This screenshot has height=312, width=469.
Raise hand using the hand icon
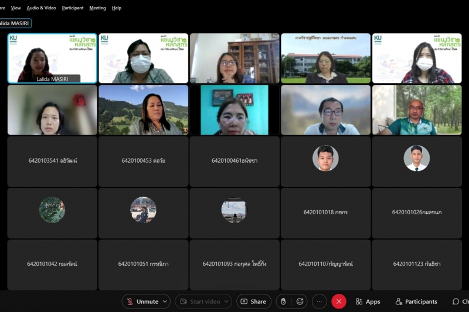(284, 301)
